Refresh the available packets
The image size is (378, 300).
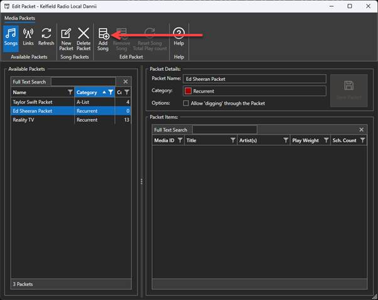pos(46,36)
